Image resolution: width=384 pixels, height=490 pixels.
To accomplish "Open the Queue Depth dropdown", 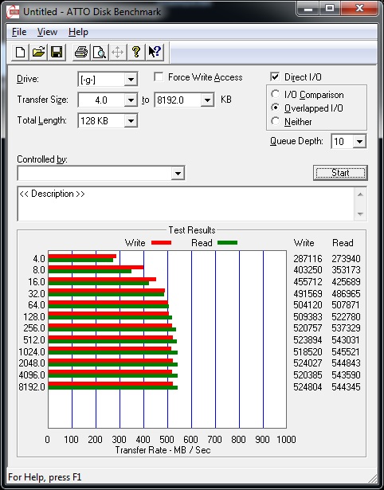I will [359, 142].
